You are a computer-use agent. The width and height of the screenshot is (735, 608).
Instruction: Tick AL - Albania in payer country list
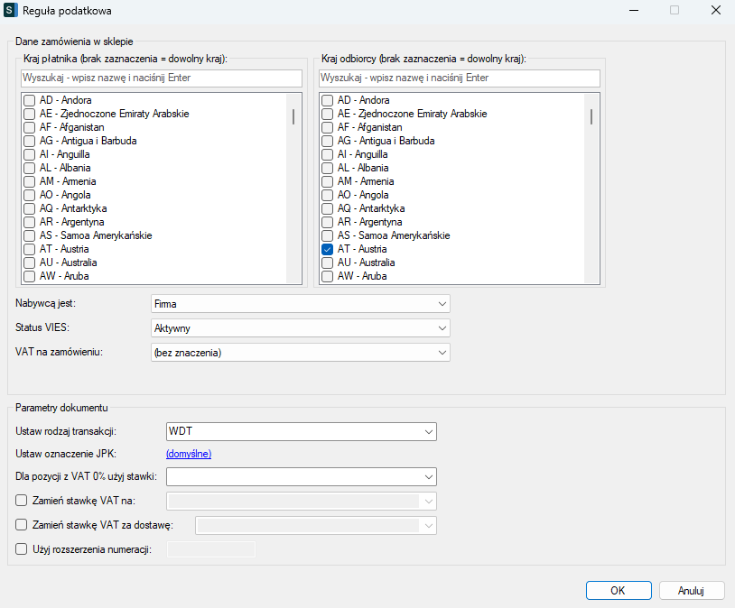[x=30, y=168]
